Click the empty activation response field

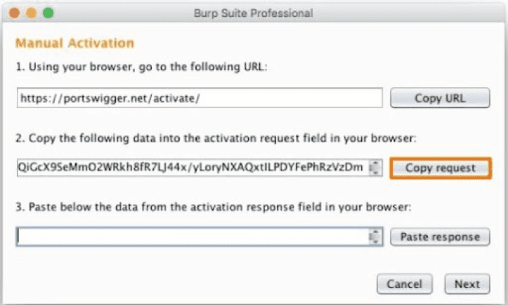(191, 237)
